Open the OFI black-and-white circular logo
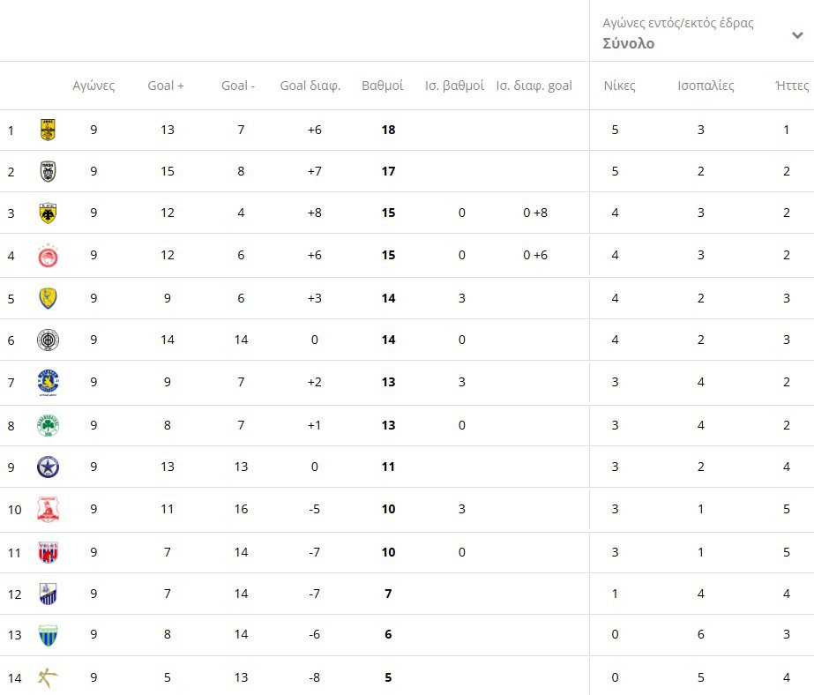The width and height of the screenshot is (814, 695). 48,340
